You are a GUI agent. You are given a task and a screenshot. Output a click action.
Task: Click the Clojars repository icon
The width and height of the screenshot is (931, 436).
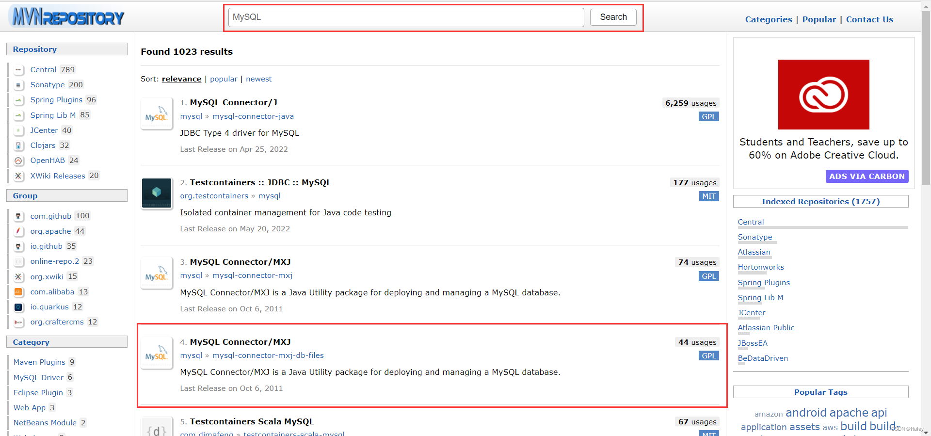point(18,145)
